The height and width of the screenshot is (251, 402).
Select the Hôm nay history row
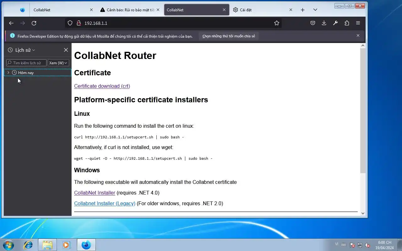pos(38,72)
